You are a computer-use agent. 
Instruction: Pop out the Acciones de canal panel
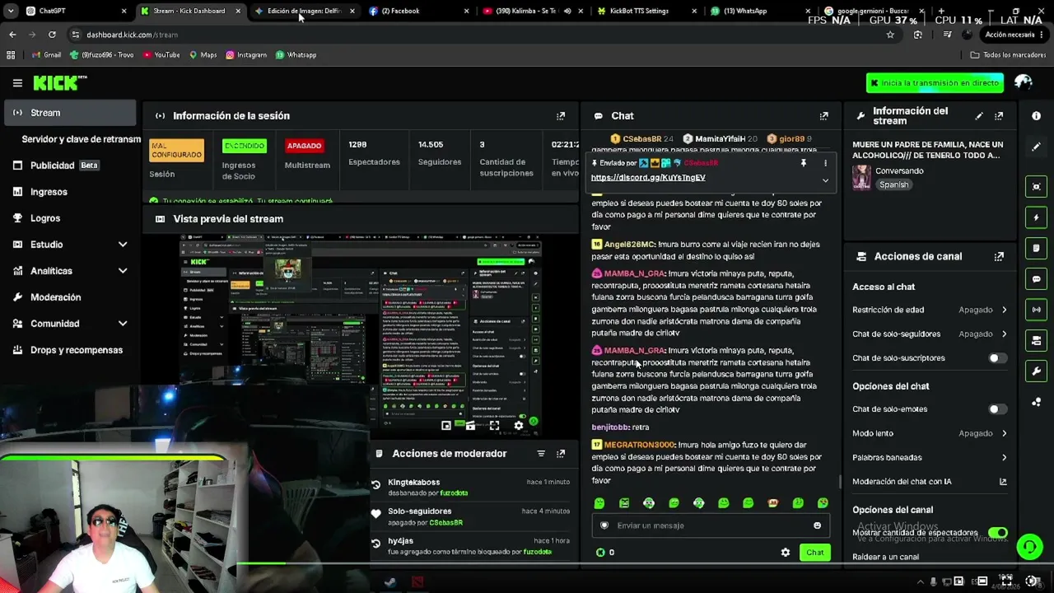(x=999, y=256)
